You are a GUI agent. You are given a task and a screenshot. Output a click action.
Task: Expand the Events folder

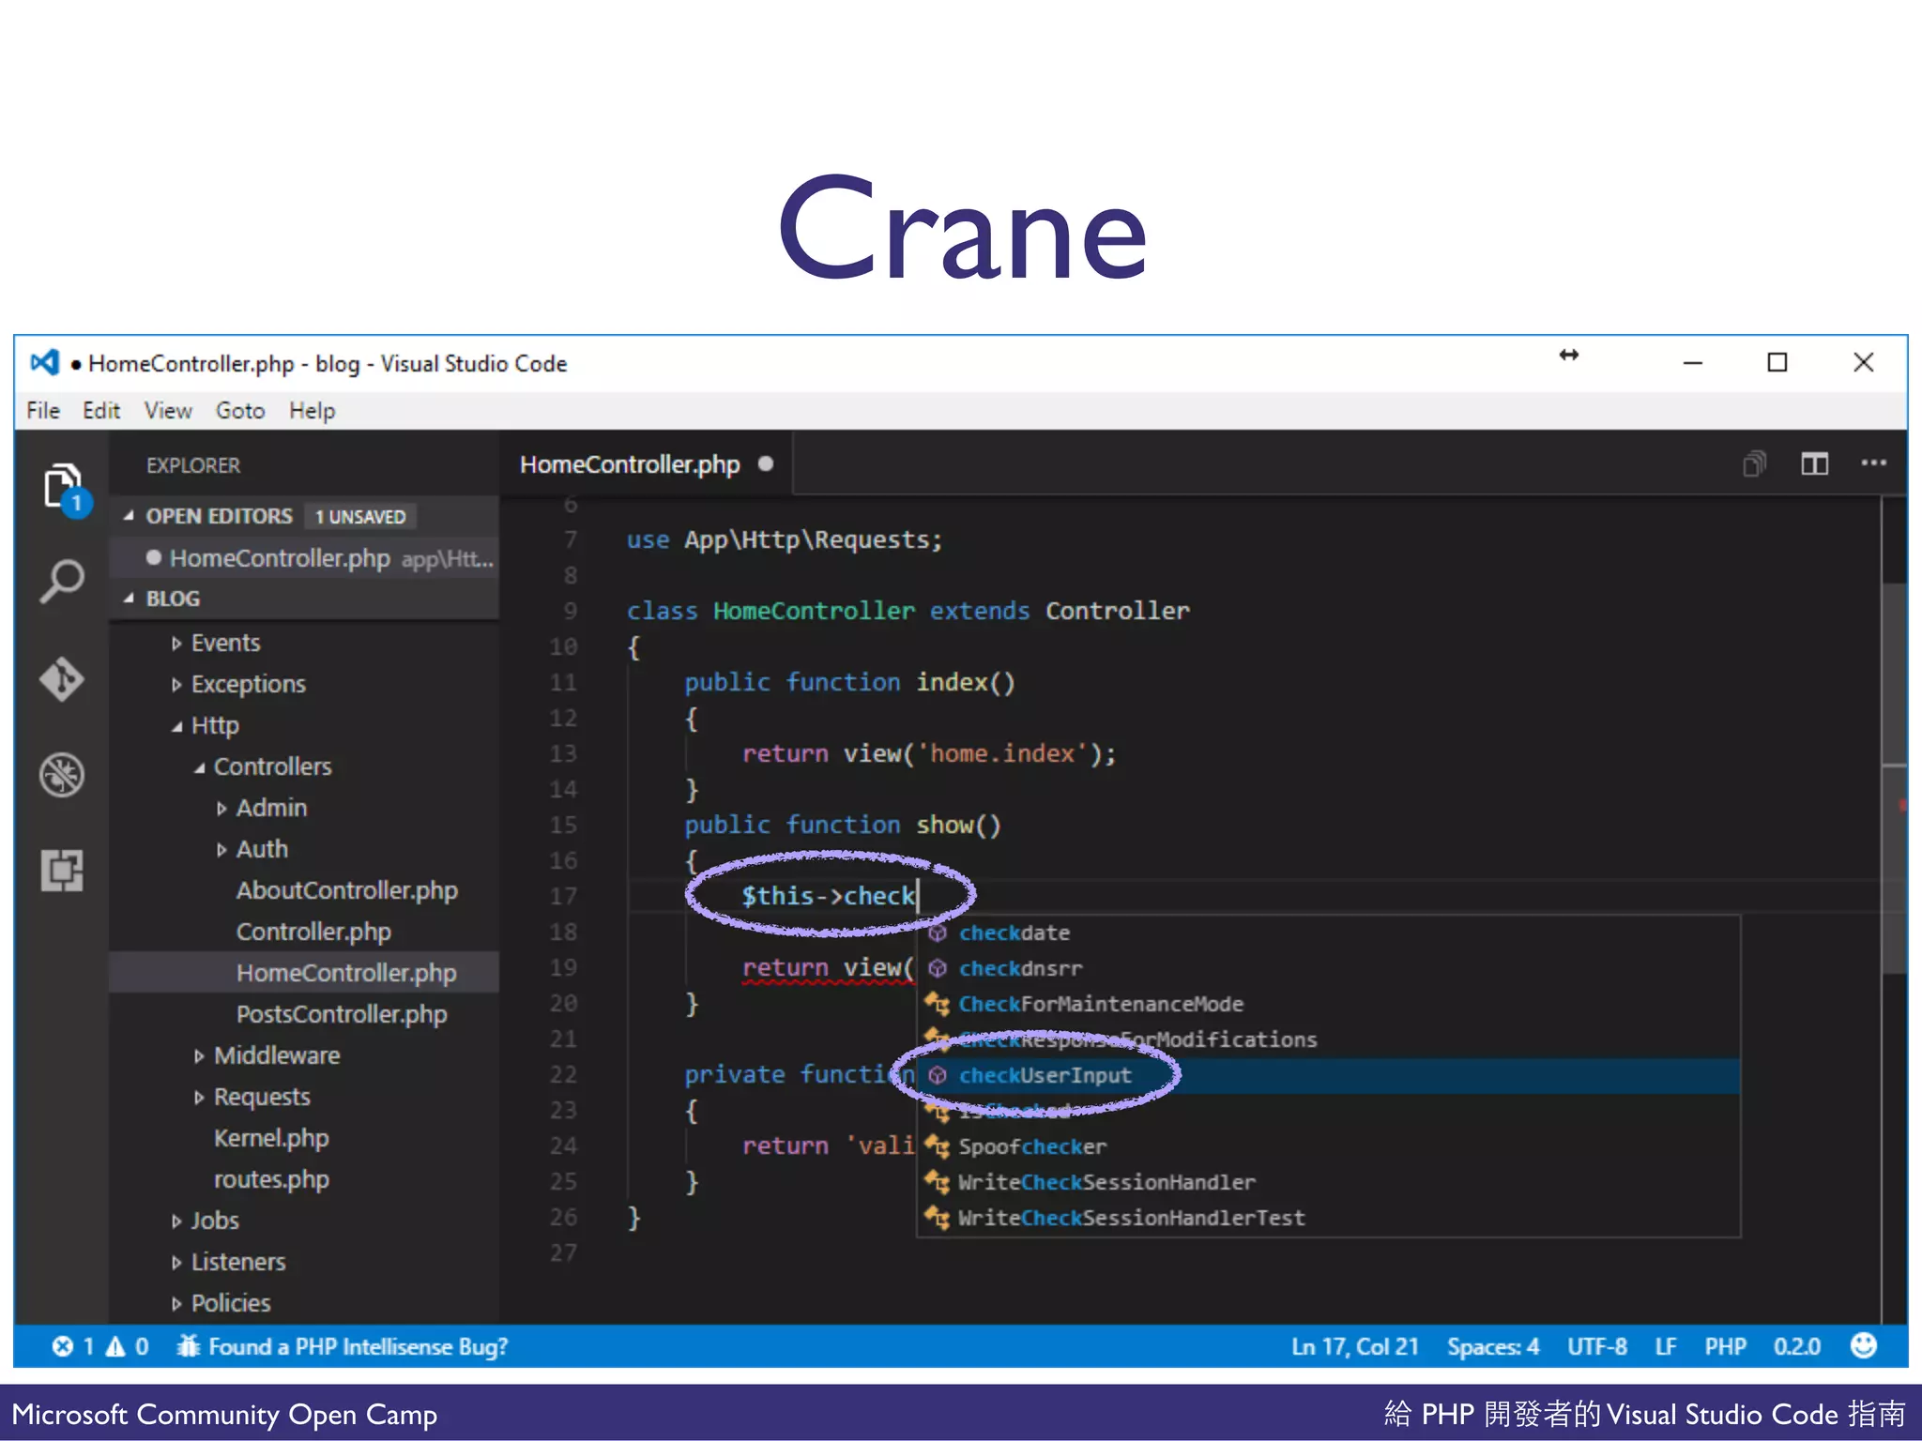[x=176, y=644]
